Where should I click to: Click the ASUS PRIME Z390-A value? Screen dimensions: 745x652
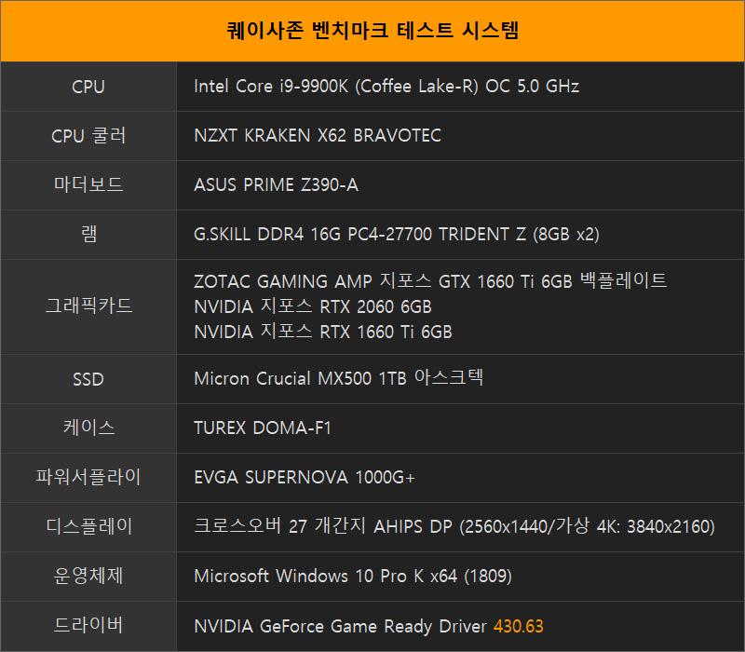(x=276, y=184)
